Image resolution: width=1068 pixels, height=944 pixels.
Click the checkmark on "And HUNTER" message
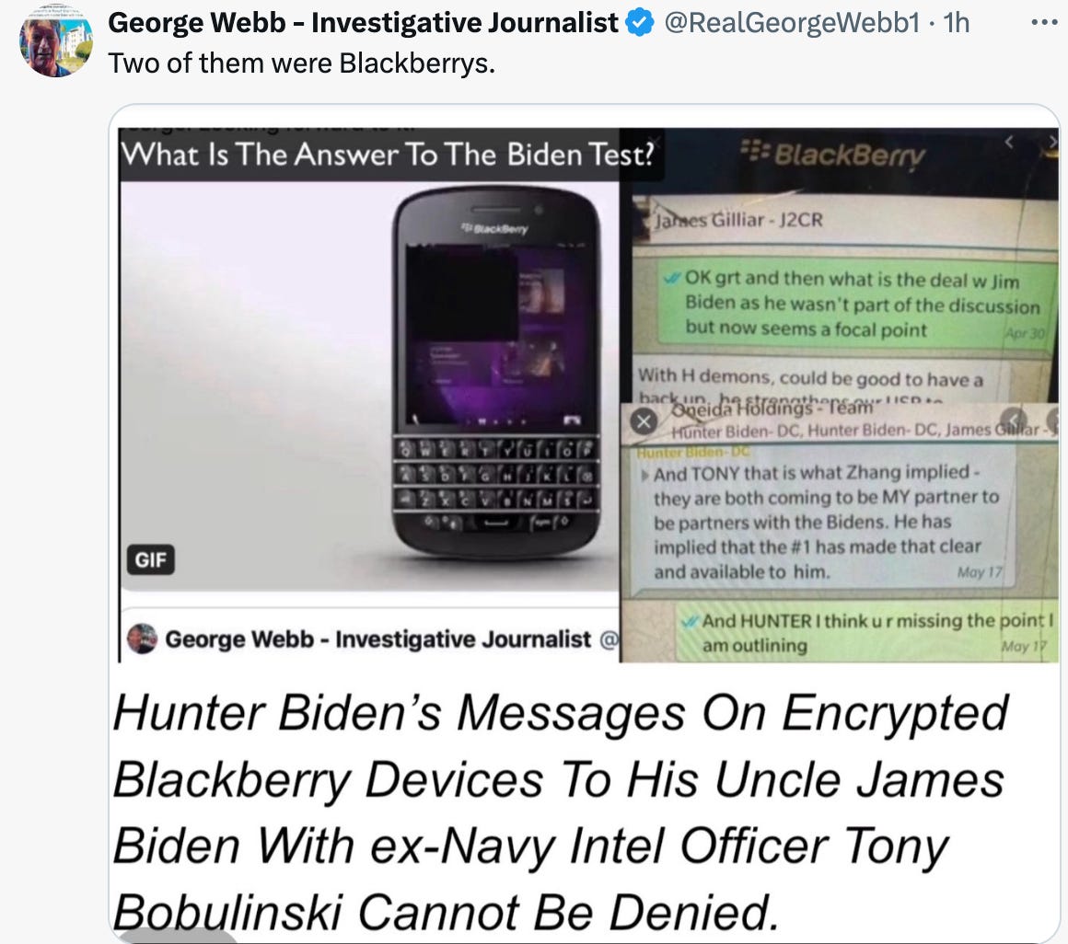coord(691,621)
